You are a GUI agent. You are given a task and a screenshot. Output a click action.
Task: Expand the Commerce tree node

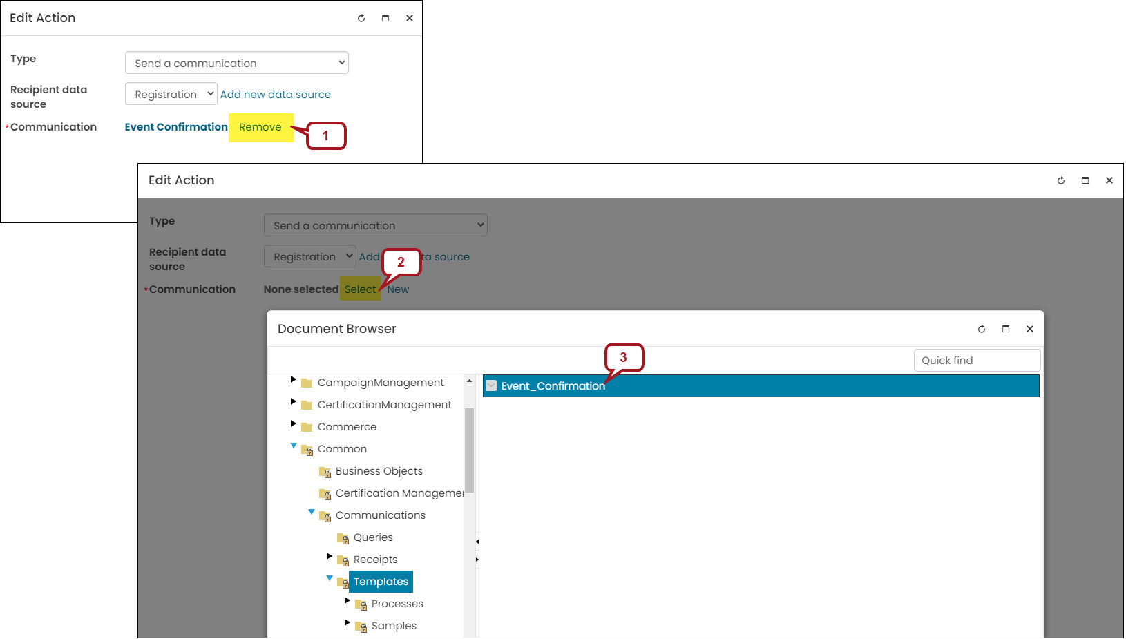[294, 423]
